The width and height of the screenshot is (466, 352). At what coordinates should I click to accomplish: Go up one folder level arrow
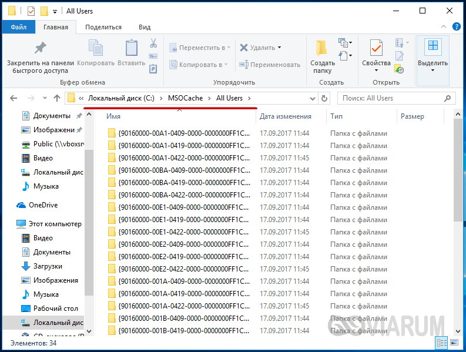[x=57, y=98]
